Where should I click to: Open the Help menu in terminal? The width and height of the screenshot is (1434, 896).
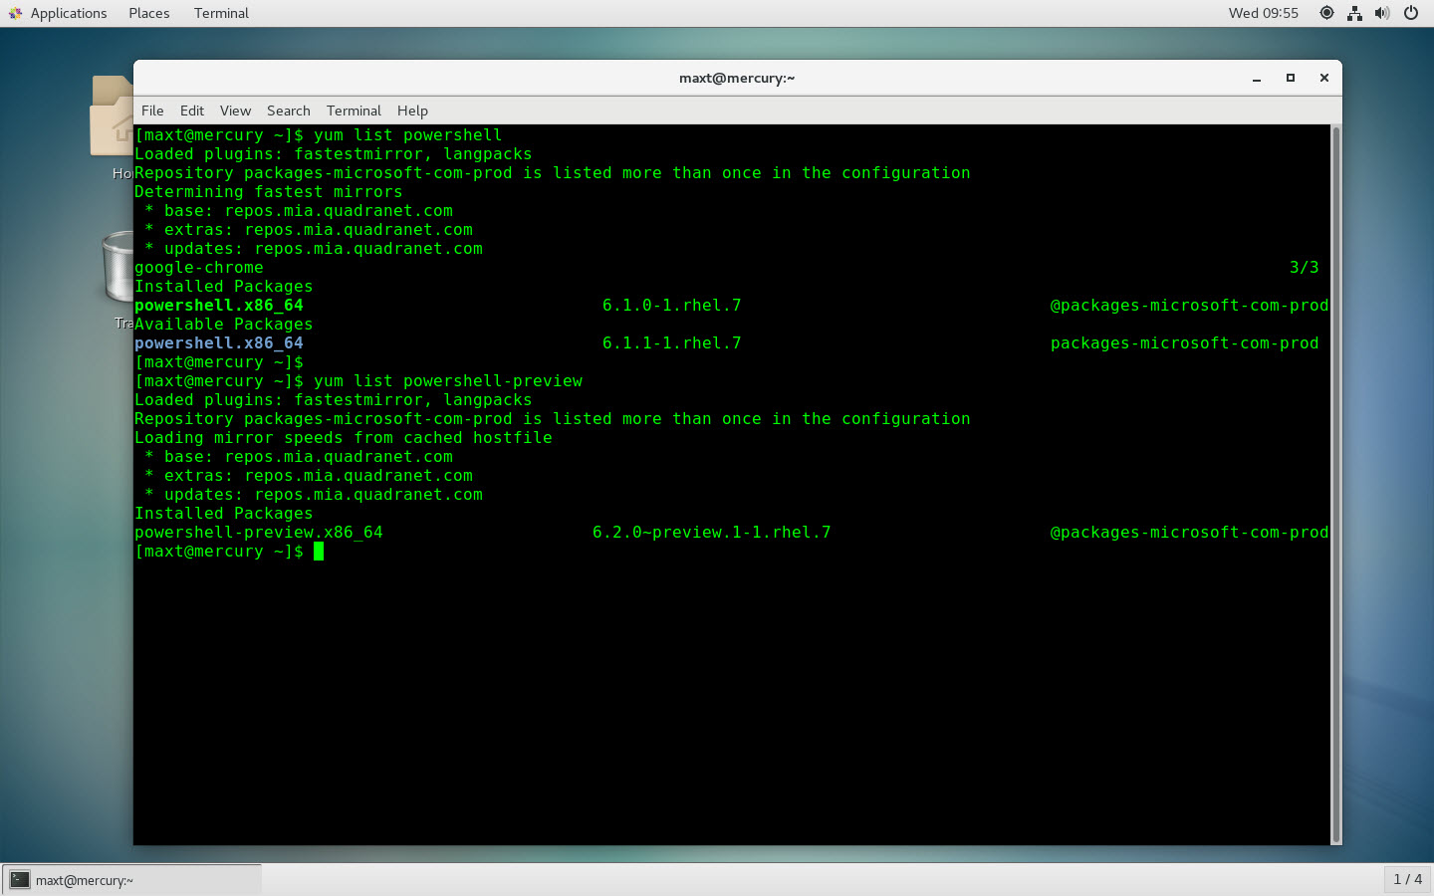click(412, 111)
